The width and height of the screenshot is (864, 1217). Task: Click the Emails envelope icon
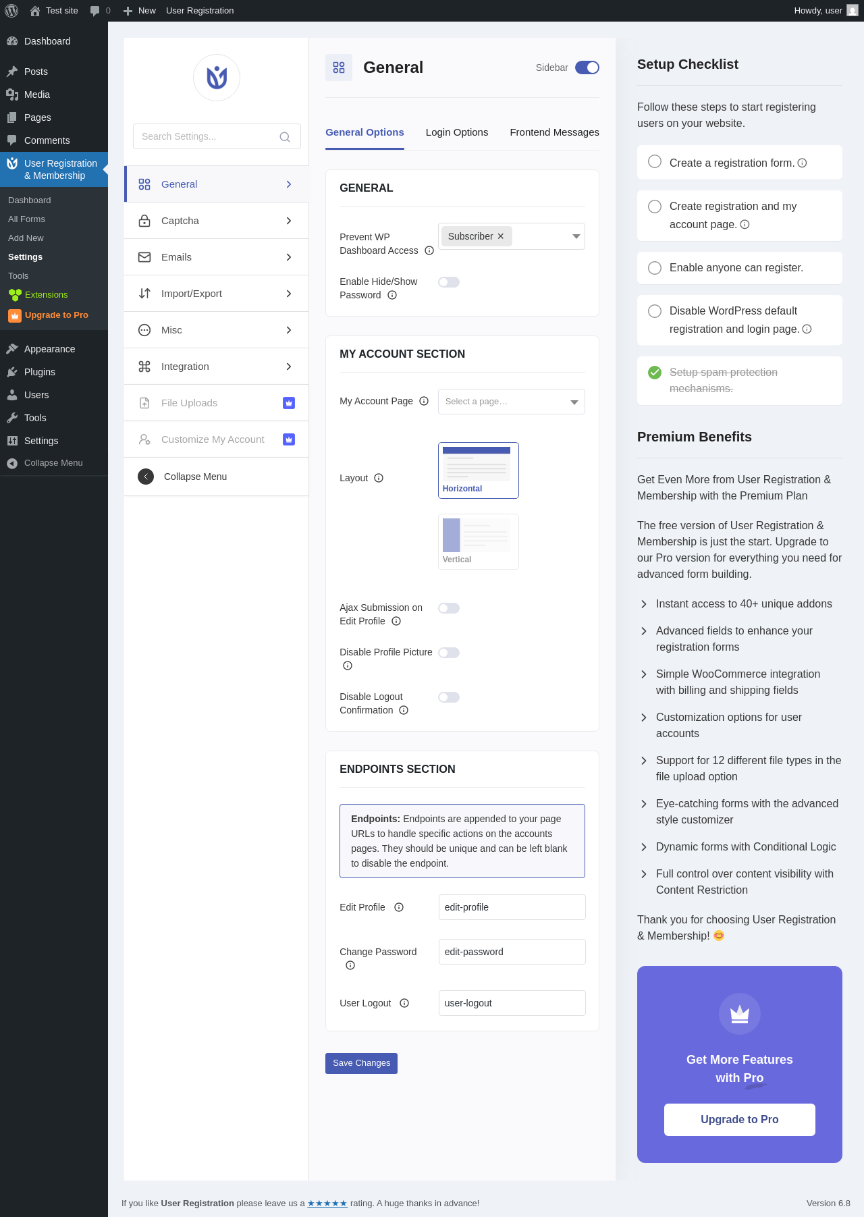[x=144, y=257]
